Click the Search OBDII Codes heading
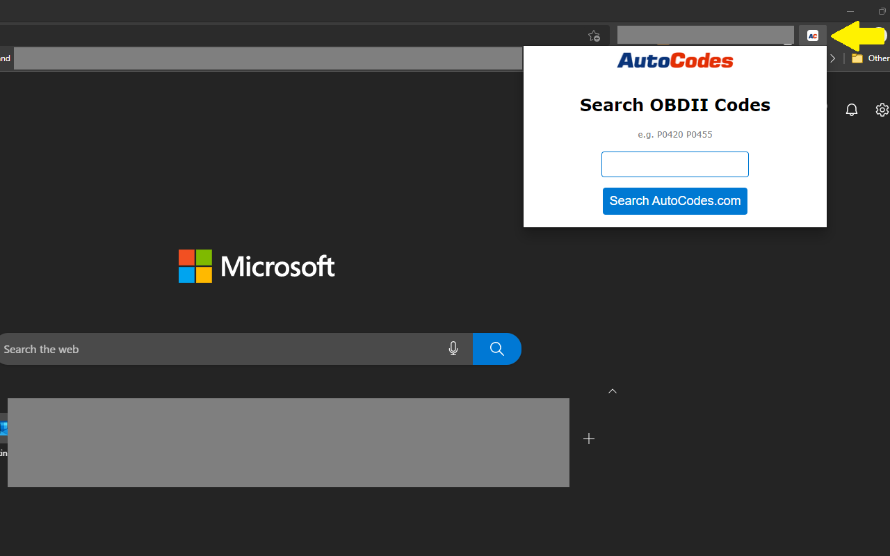Screen dimensions: 890x556 tap(675, 105)
